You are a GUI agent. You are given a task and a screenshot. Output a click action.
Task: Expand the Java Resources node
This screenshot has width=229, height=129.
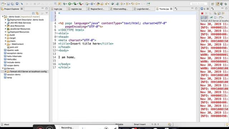point(6,26)
